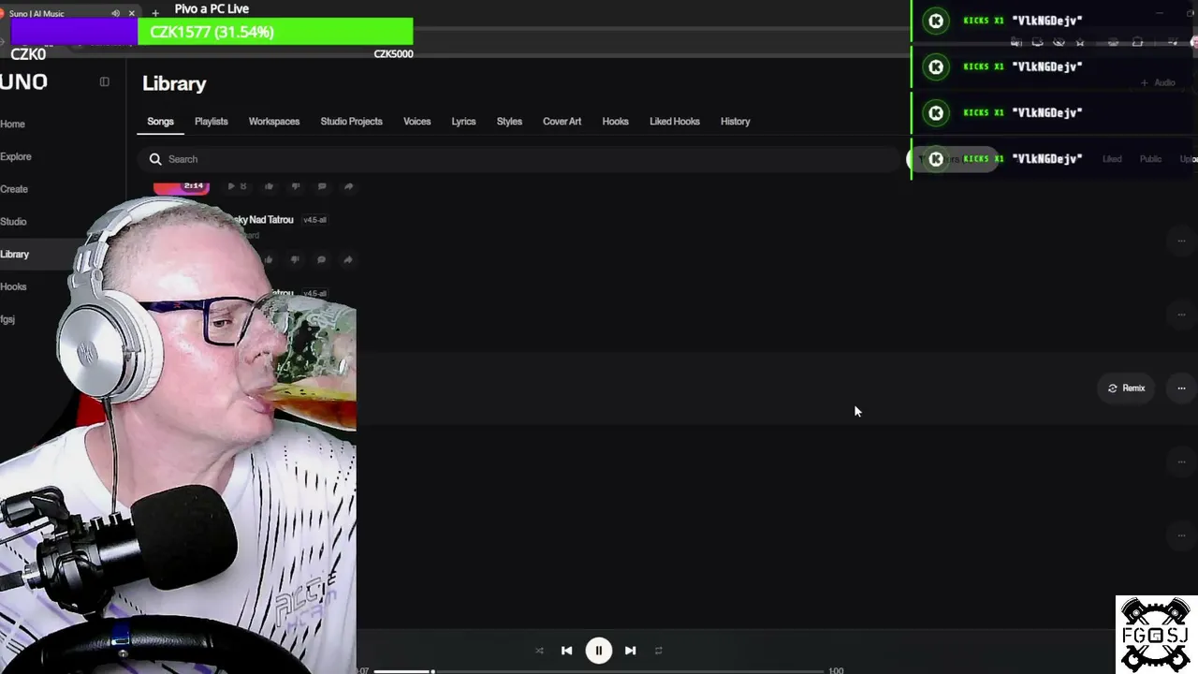1198x674 pixels.
Task: Open the Cover Art tab
Action: (x=562, y=122)
